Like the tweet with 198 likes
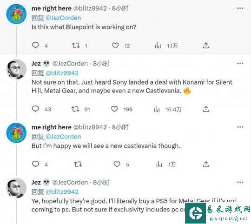The width and height of the screenshot is (251, 224). tap(114, 109)
